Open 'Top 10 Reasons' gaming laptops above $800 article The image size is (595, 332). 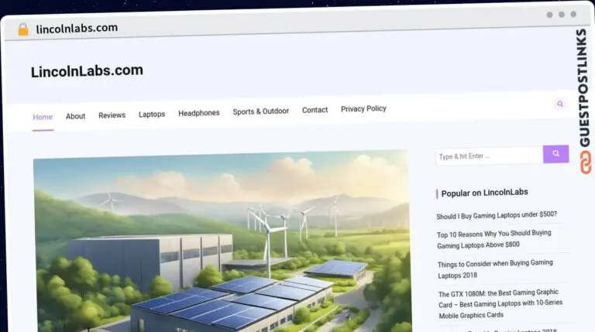494,239
